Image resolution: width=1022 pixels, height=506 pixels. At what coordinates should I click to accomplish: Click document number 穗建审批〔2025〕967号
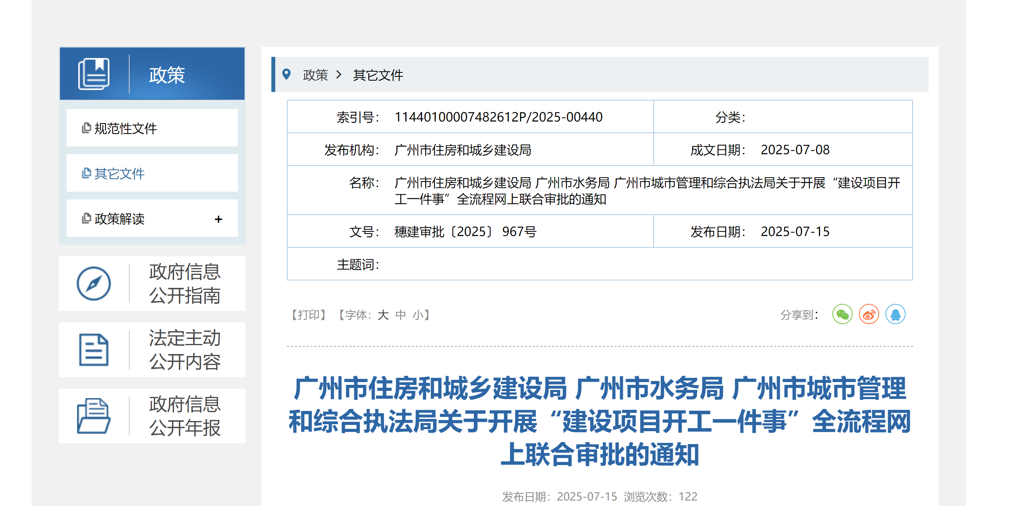pos(465,231)
